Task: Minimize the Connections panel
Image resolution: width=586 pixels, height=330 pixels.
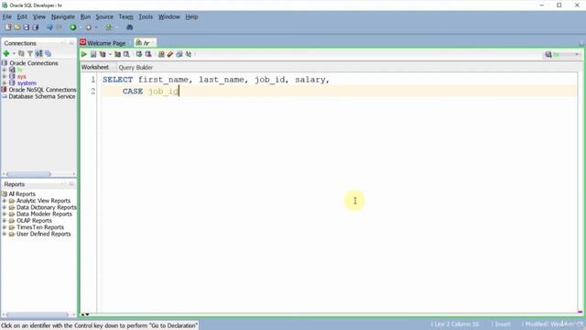Action: coord(71,43)
